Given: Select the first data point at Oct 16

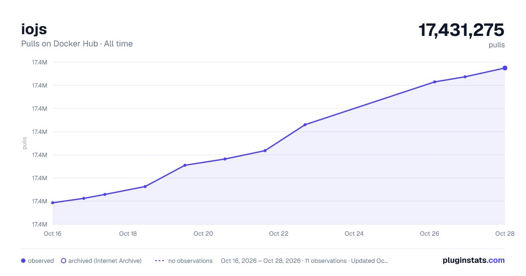Looking at the screenshot, I should [53, 203].
